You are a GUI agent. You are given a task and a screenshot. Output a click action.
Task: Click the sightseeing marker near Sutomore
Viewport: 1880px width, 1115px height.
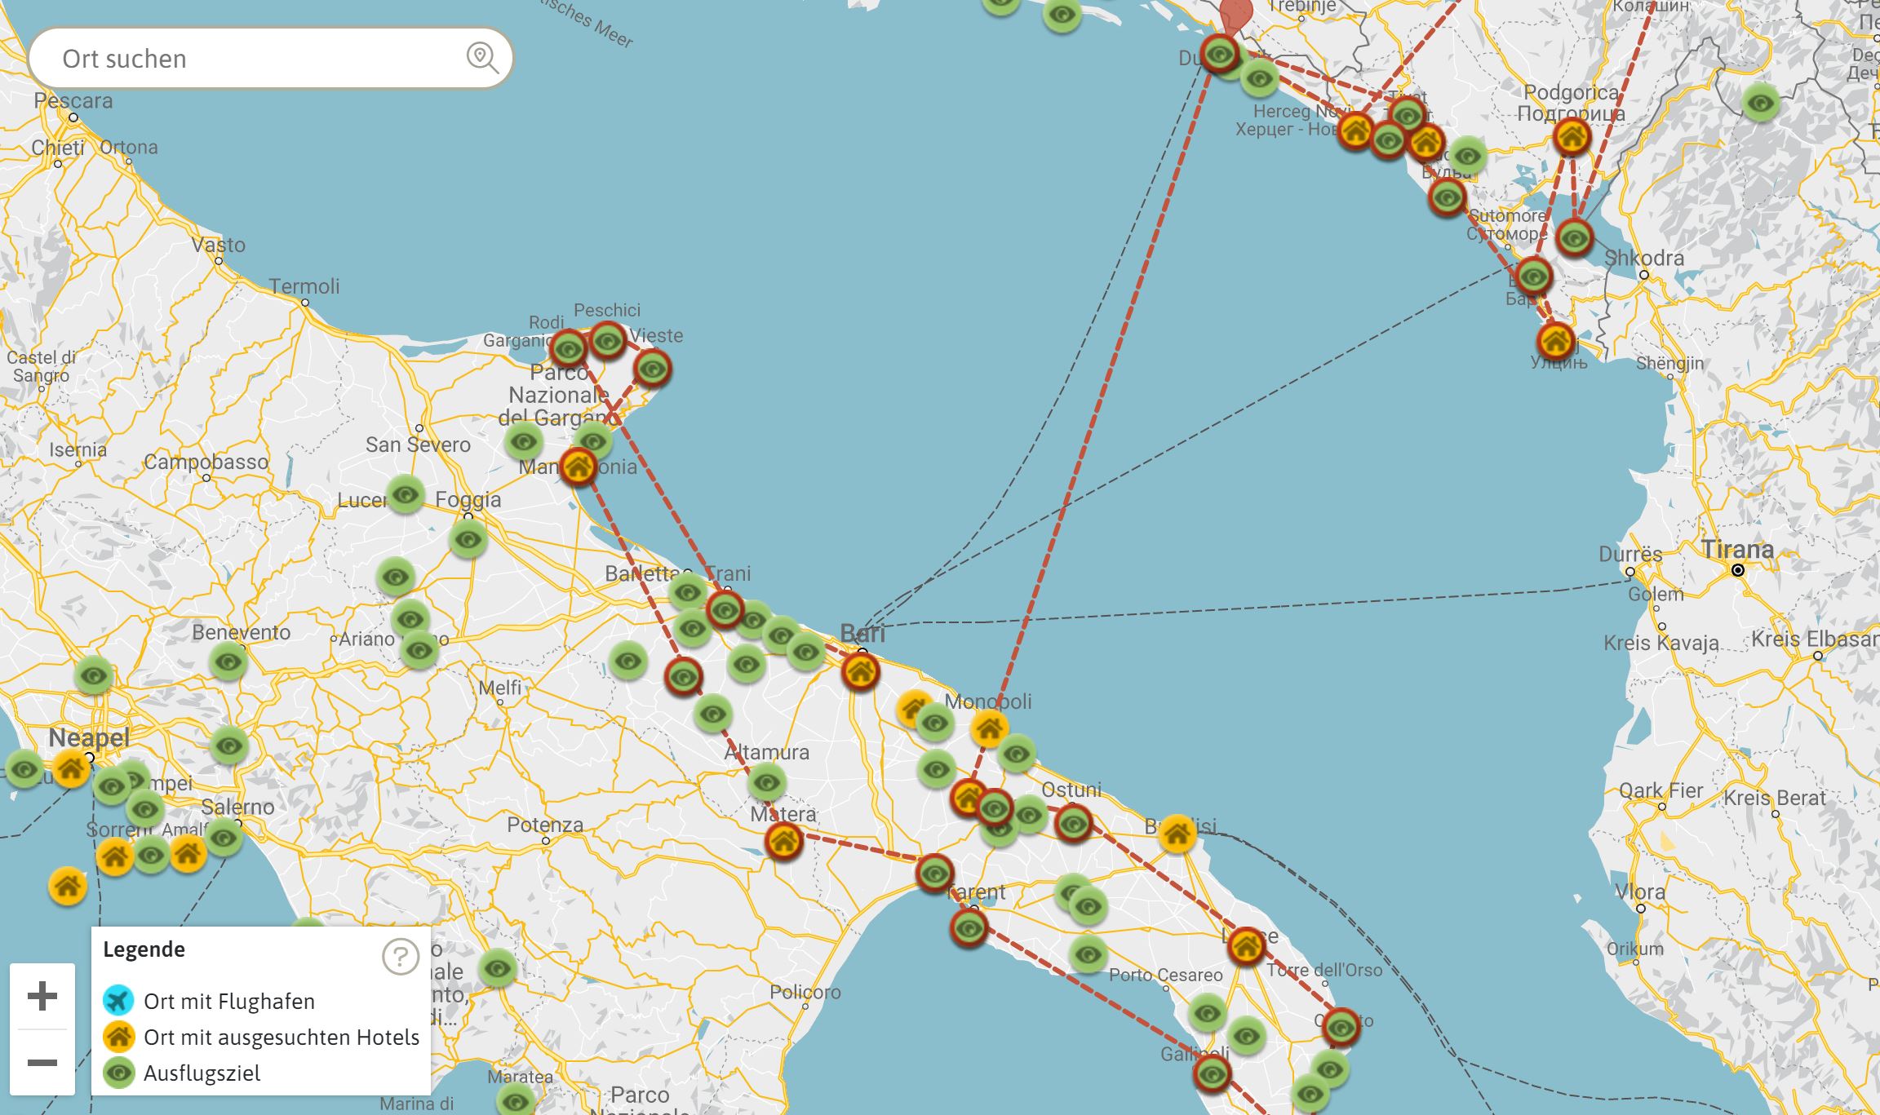1448,197
